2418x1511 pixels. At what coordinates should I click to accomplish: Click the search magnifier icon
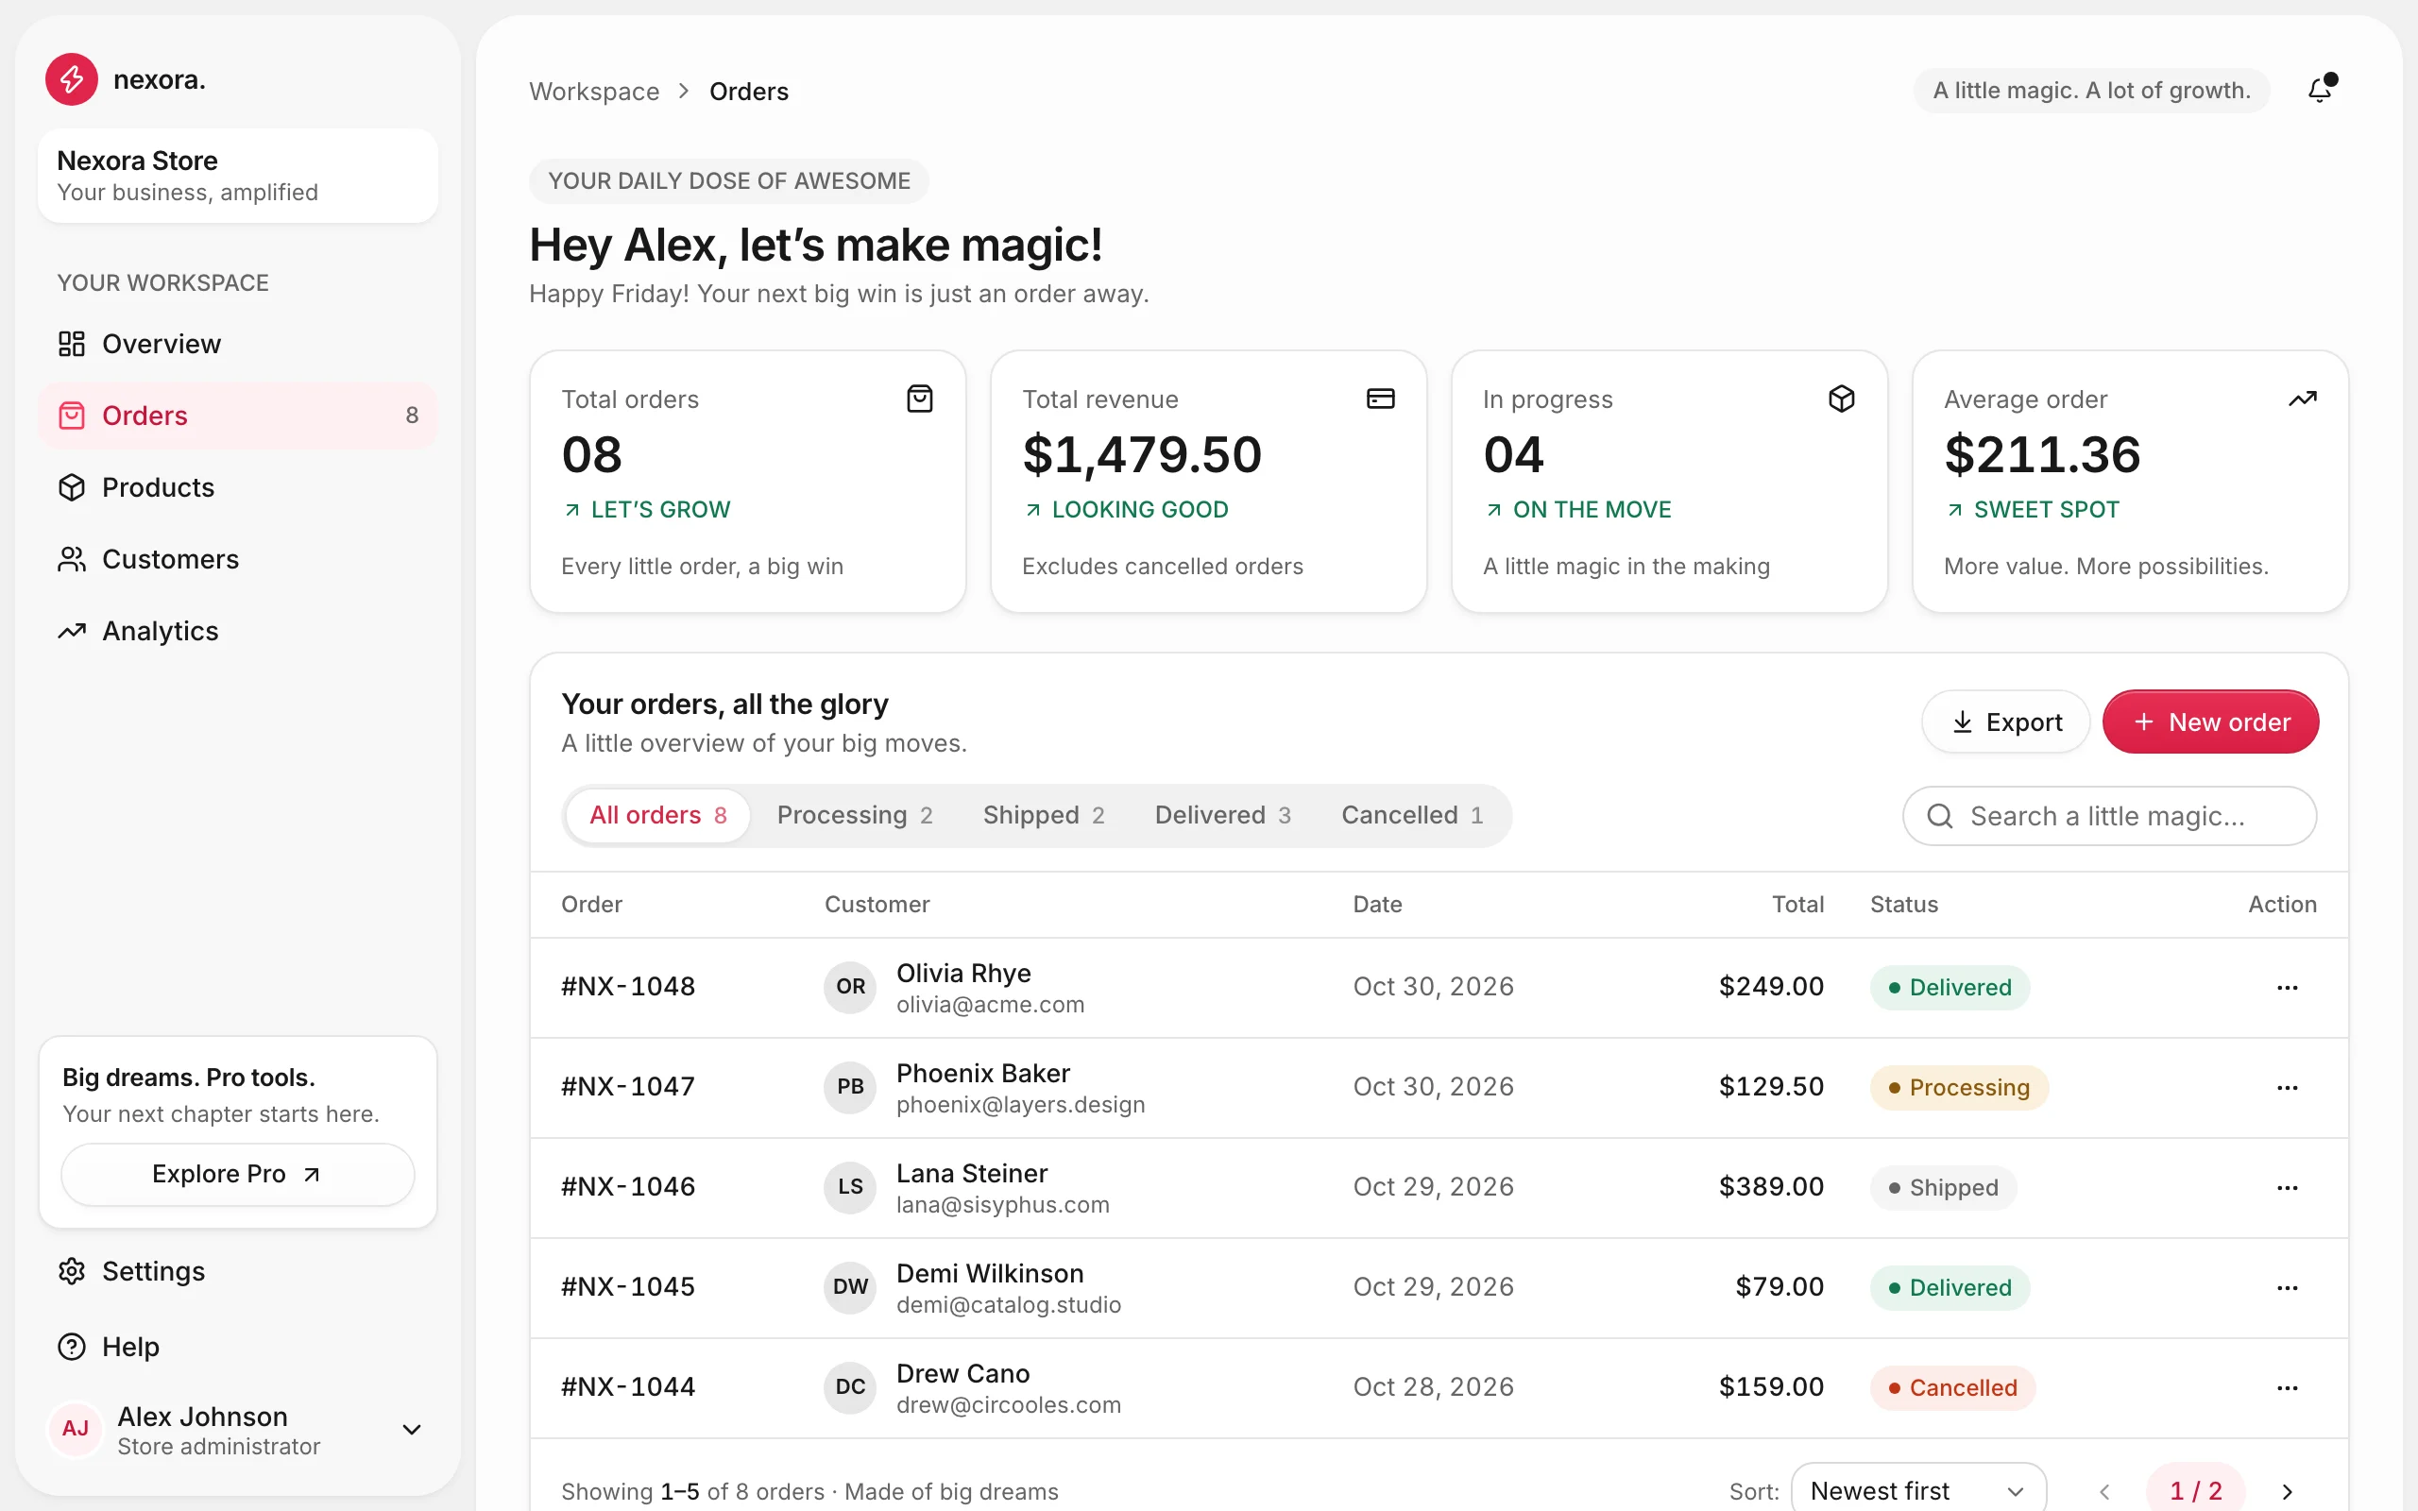[x=1939, y=815]
